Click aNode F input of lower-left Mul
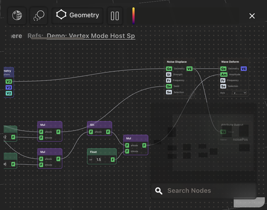Viewport: 267px width, 210px height. click(x=41, y=159)
